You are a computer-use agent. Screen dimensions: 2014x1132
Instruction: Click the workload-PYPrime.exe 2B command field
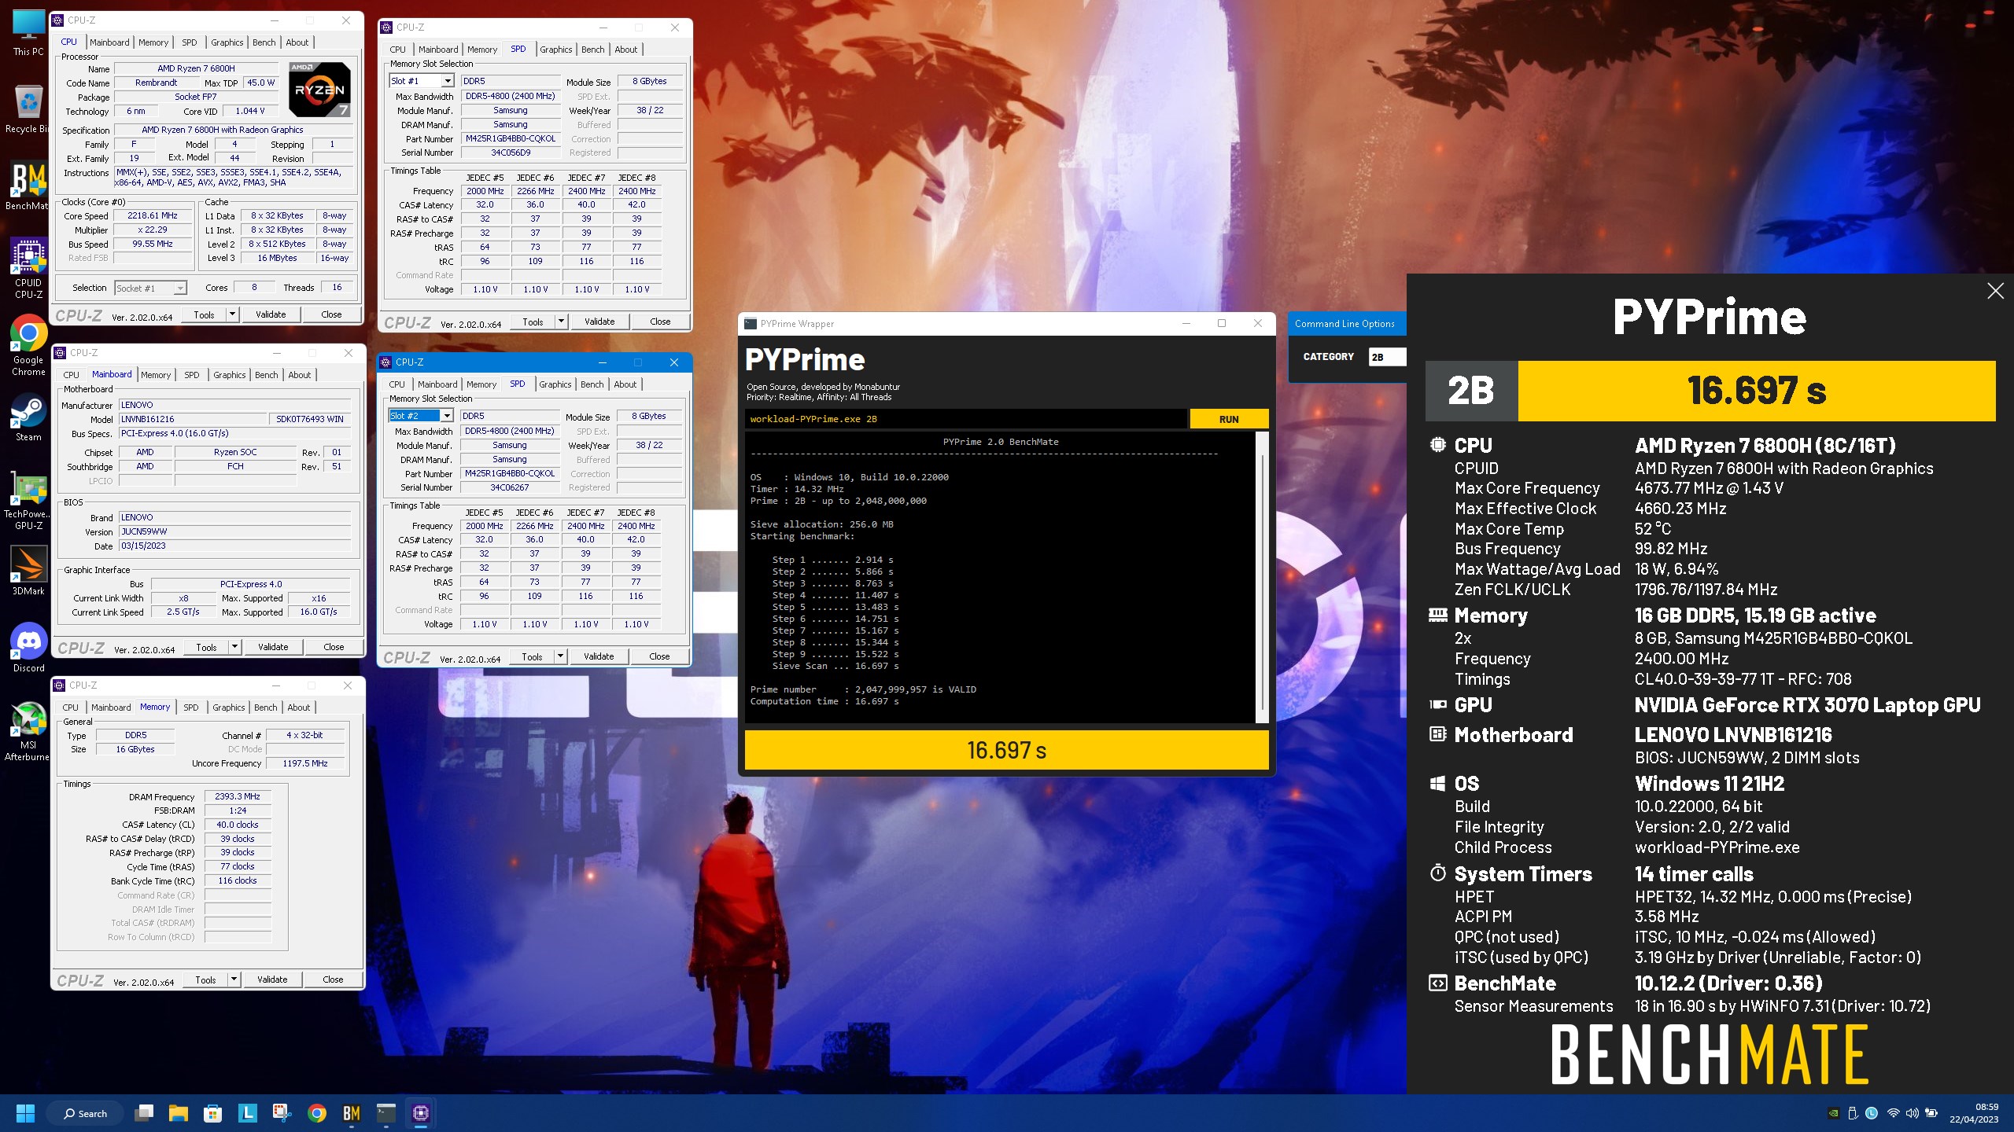point(966,419)
